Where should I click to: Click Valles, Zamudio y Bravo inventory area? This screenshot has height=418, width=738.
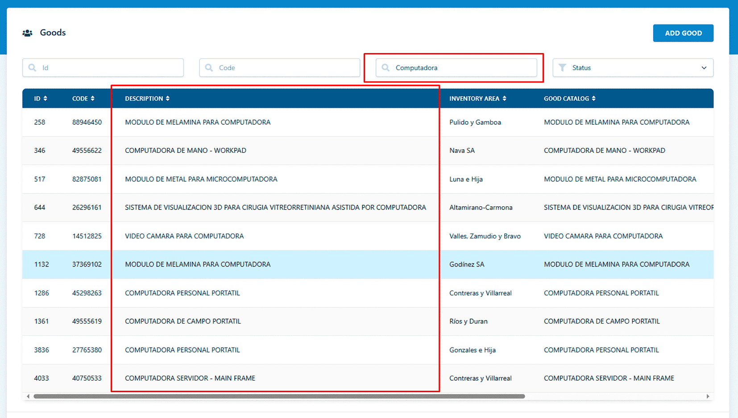click(485, 236)
